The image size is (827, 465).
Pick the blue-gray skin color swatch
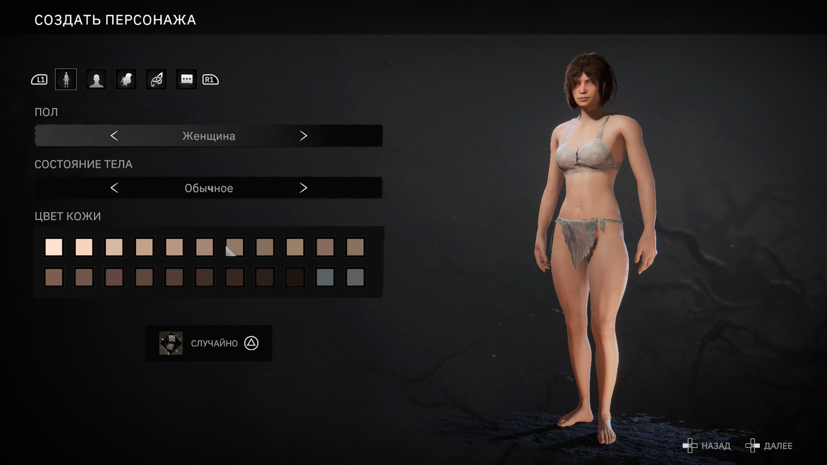tap(325, 277)
